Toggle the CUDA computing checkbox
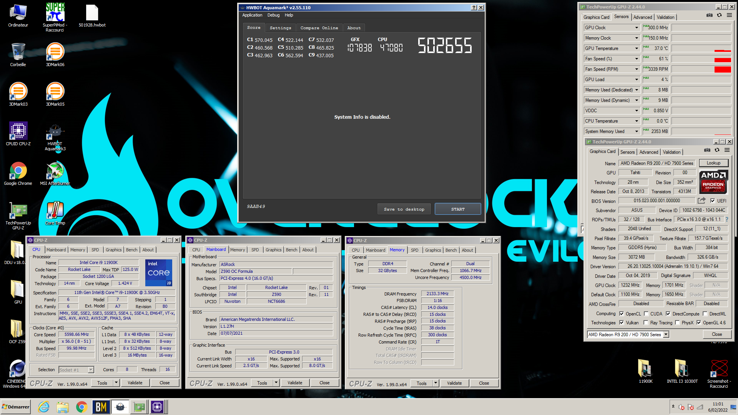The height and width of the screenshot is (415, 738). coord(646,314)
